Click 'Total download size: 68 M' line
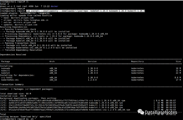Screen dimensions: 183x120 [x=15, y=94]
